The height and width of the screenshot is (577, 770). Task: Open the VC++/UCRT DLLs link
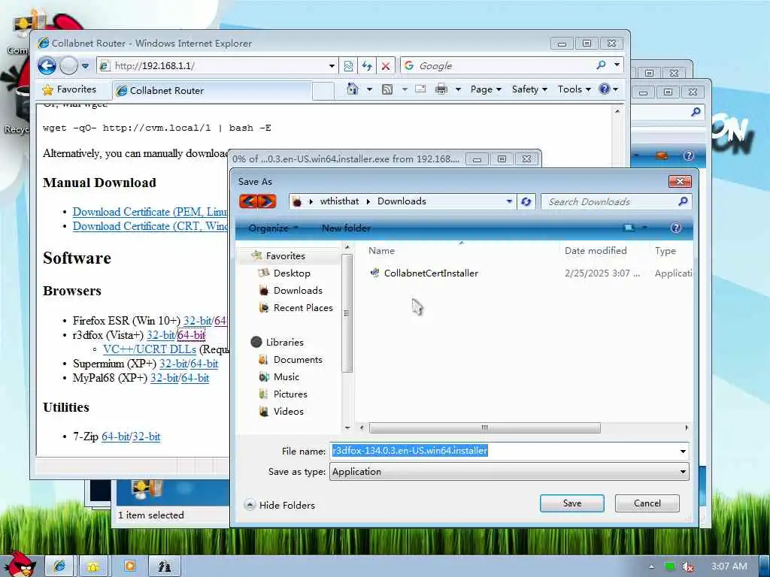(x=150, y=349)
